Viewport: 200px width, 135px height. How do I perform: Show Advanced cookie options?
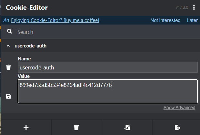coord(179,108)
